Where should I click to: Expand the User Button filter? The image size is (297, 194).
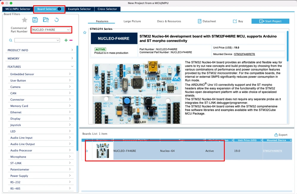click(x=41, y=81)
